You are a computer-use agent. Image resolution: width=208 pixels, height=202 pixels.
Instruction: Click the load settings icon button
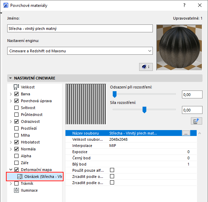tap(196, 121)
